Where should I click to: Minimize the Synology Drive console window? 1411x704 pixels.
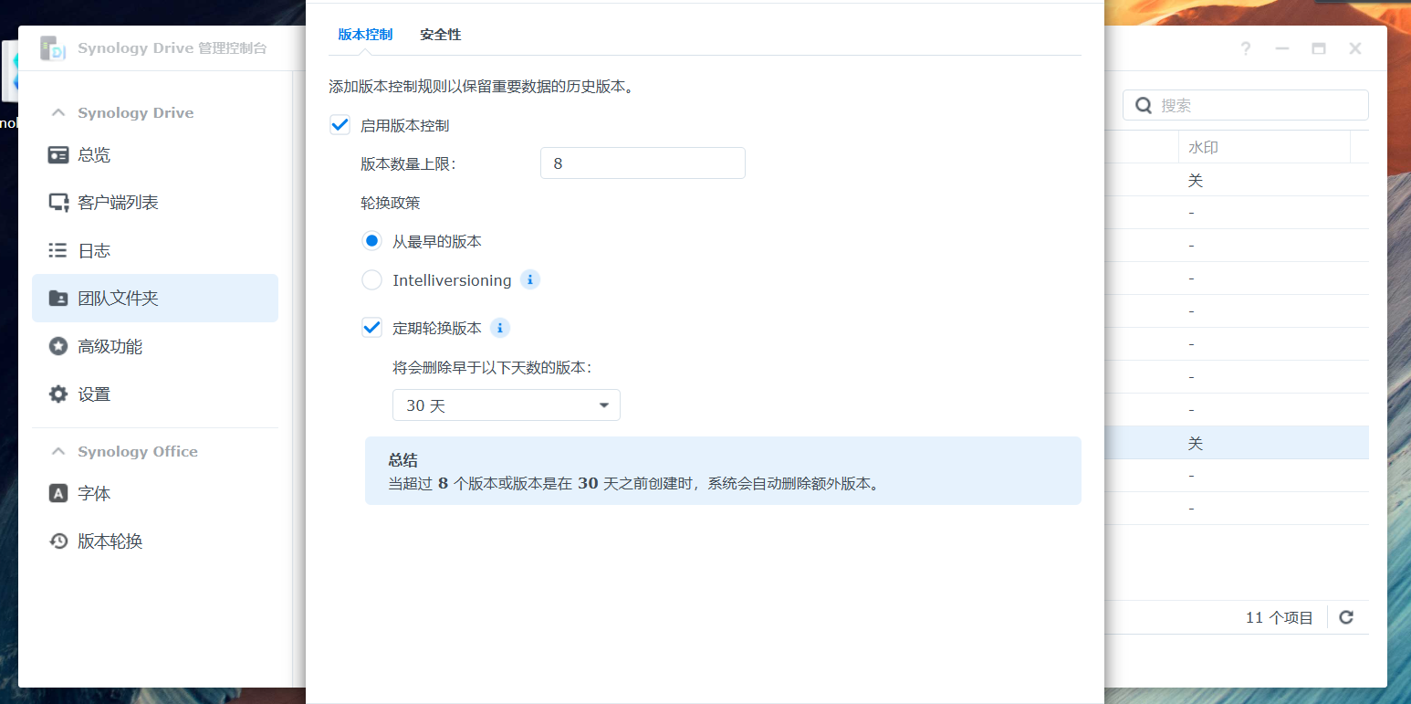(1282, 48)
